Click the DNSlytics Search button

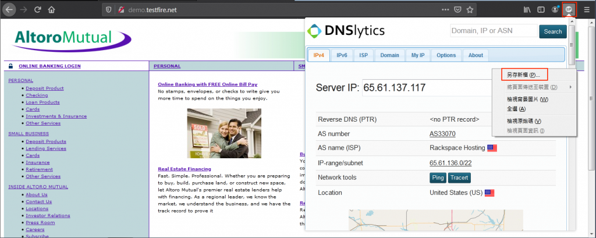553,31
